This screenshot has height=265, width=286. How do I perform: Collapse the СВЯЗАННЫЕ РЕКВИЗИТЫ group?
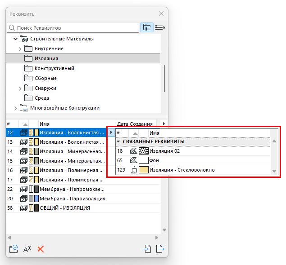tap(118, 141)
